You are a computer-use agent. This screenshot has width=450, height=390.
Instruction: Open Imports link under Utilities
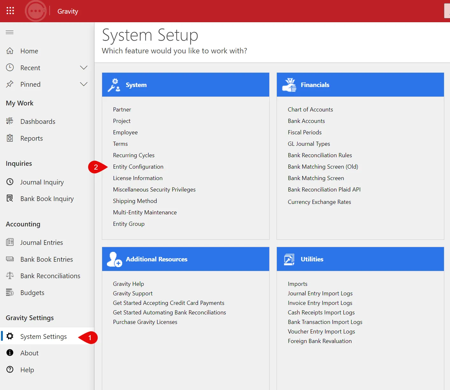coord(298,284)
